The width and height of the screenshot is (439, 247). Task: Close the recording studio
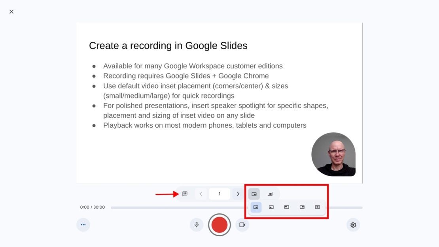[x=11, y=11]
